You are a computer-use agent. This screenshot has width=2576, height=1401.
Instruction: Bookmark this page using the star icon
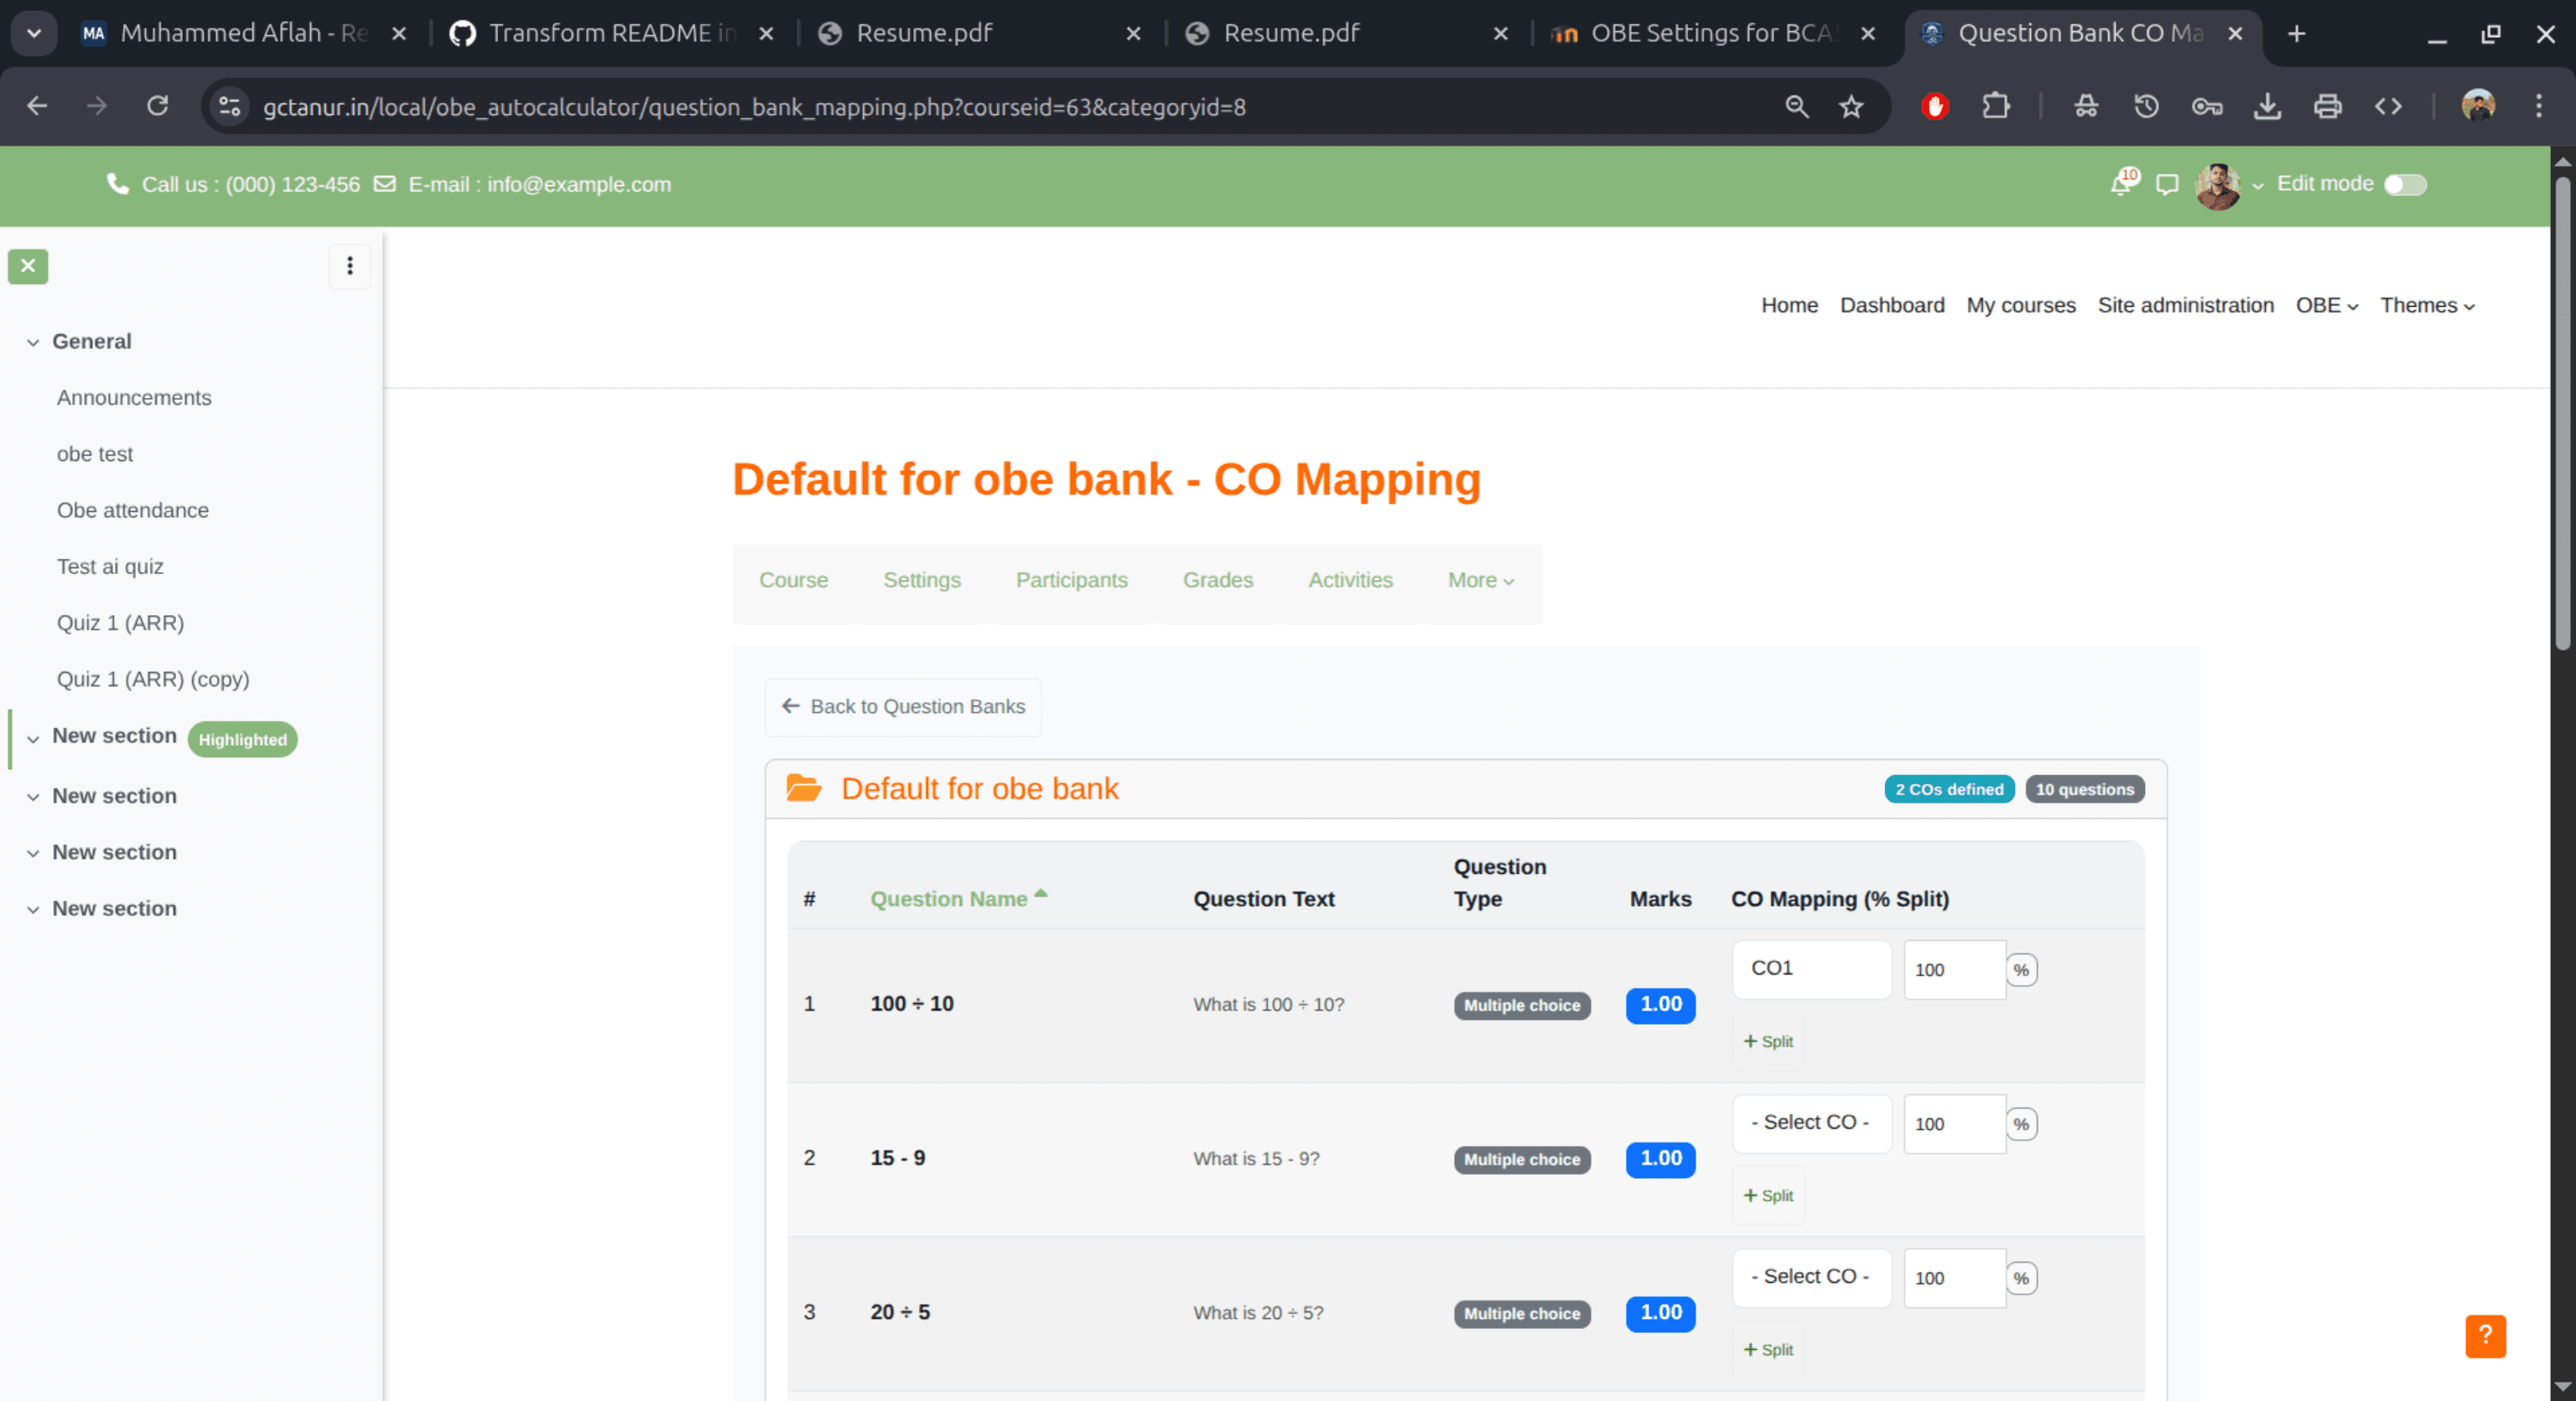coord(1852,106)
